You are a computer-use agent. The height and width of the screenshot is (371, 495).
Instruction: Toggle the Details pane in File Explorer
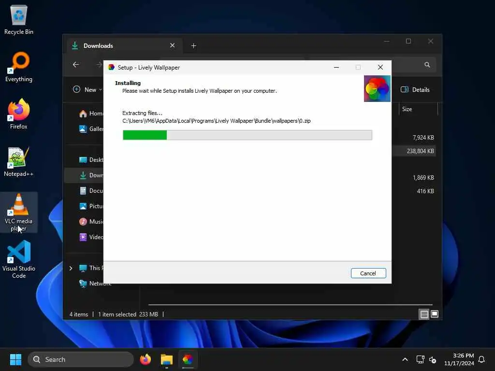click(x=415, y=89)
